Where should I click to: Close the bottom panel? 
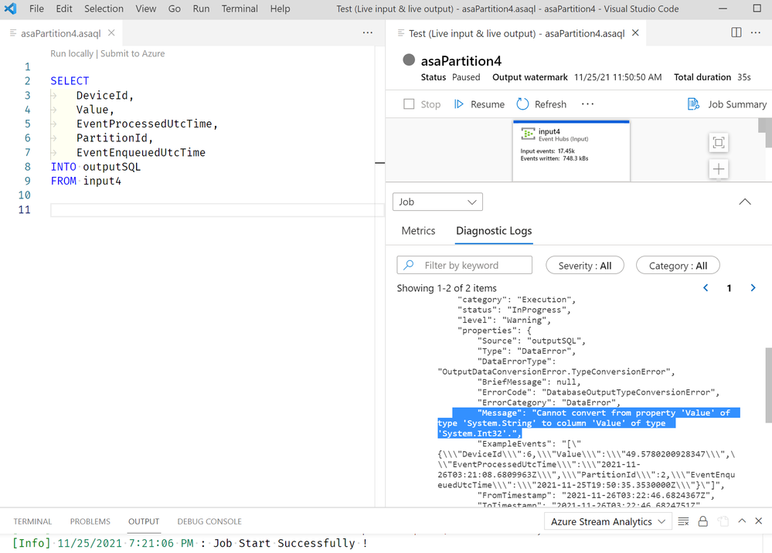759,521
